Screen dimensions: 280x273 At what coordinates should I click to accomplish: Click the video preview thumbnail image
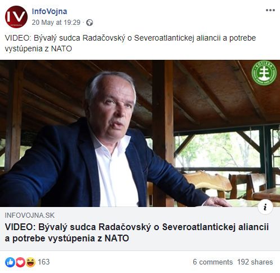click(140, 133)
